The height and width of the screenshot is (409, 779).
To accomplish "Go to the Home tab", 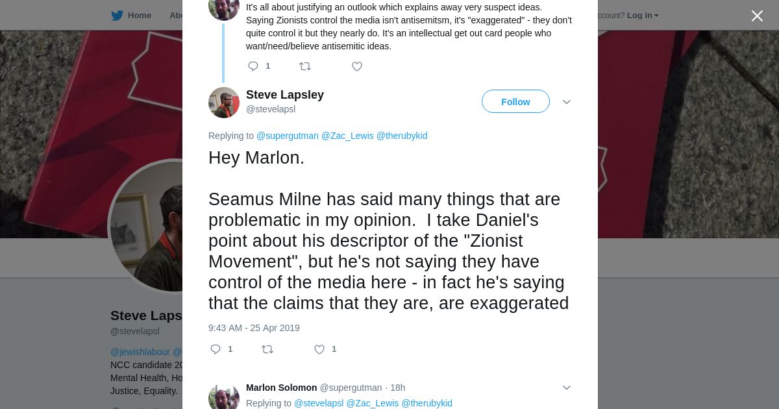I will [x=139, y=16].
